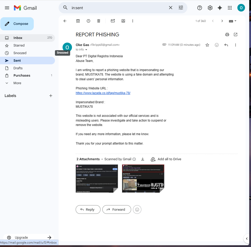Download all attachments
Screen dimensions: 251x247
coord(142,159)
